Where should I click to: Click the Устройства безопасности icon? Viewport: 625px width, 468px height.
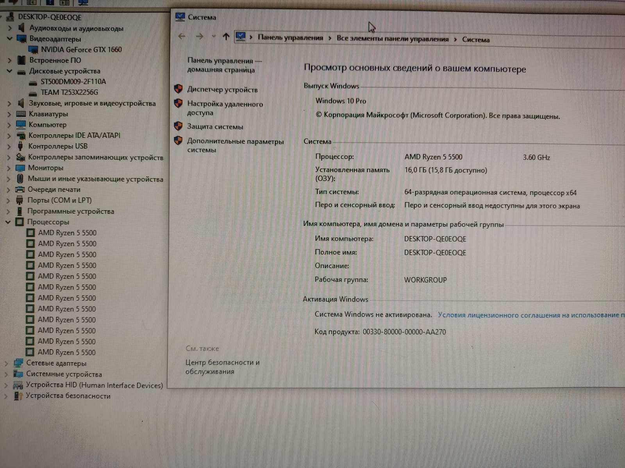[18, 396]
